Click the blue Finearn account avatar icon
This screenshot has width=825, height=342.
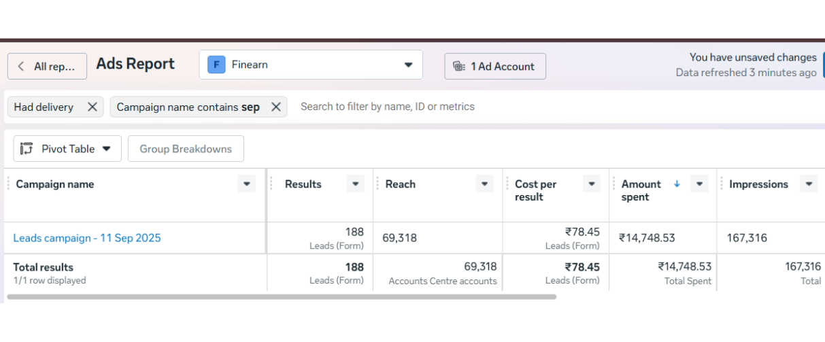pyautogui.click(x=216, y=65)
